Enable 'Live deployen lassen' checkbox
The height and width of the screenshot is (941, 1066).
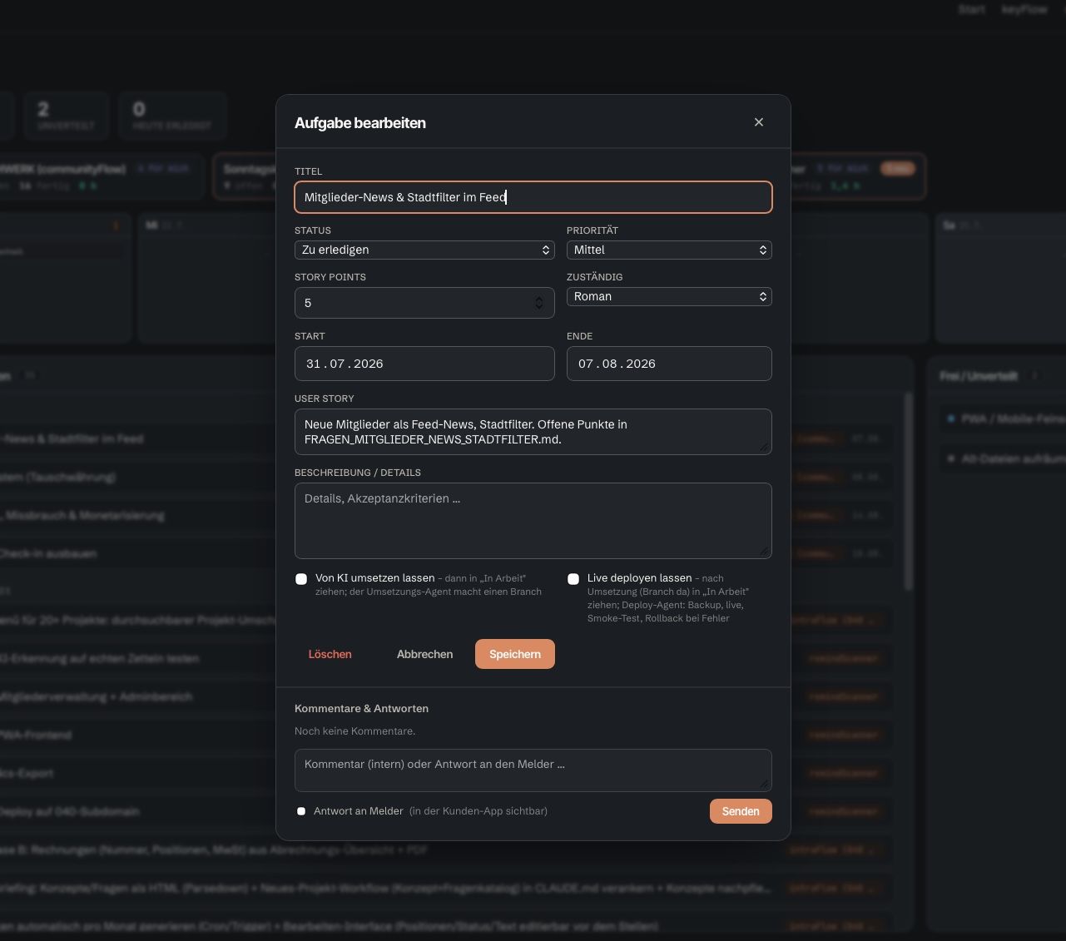coord(573,579)
